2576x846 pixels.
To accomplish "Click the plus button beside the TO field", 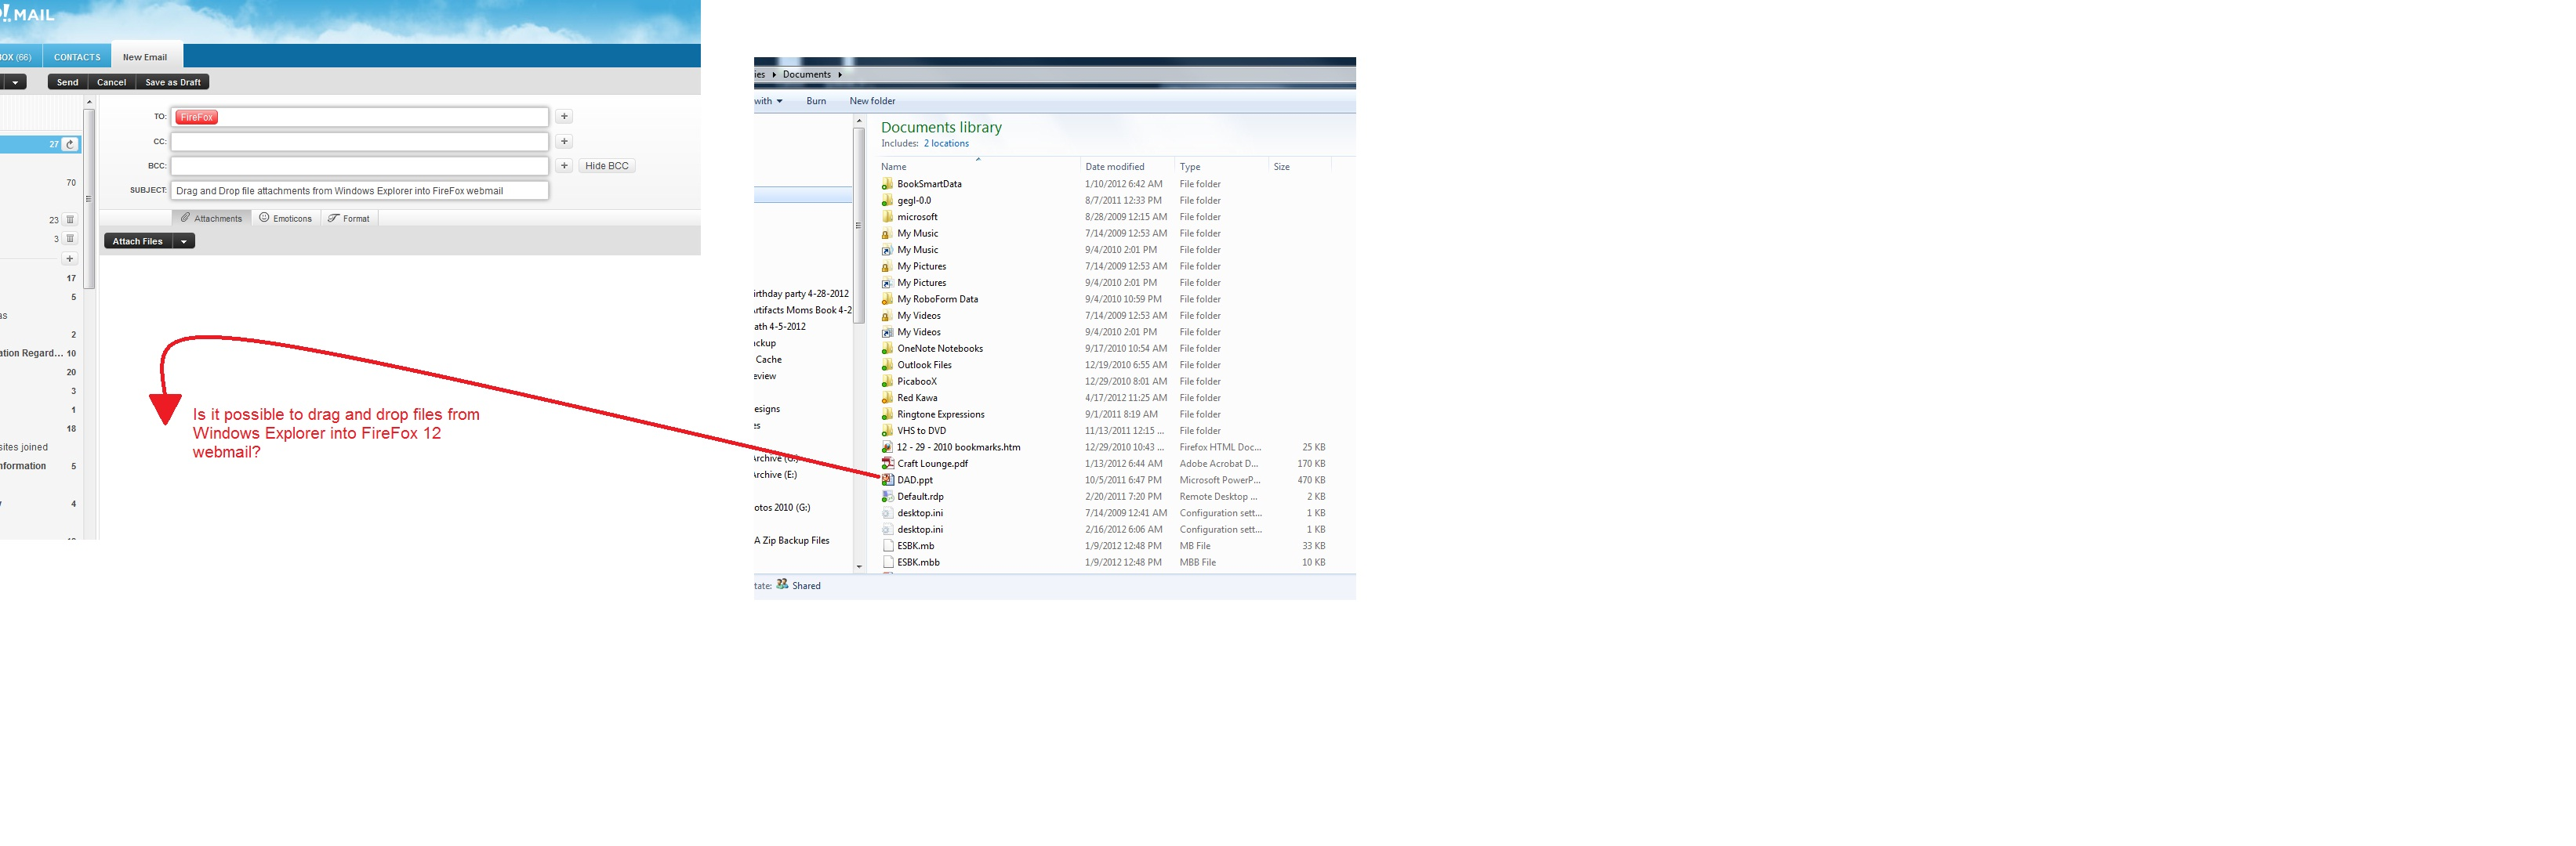I will (x=564, y=117).
